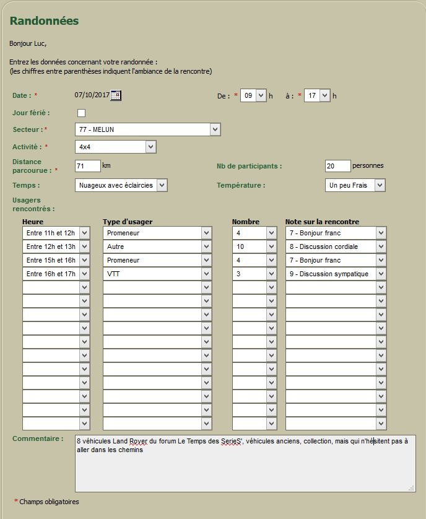Open the Nombre dropdown showing 10
Screen dimensions: 426x519
coord(254,246)
